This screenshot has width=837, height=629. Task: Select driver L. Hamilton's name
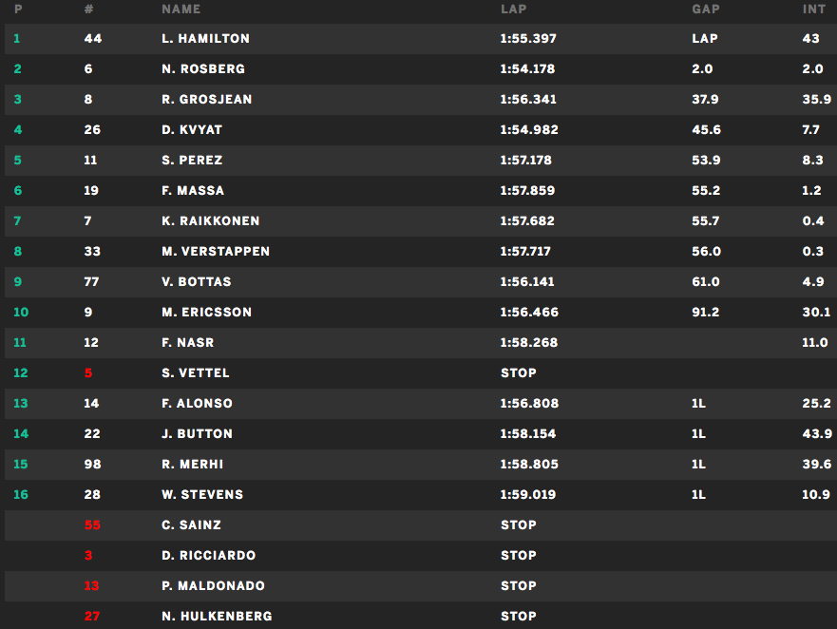point(205,39)
